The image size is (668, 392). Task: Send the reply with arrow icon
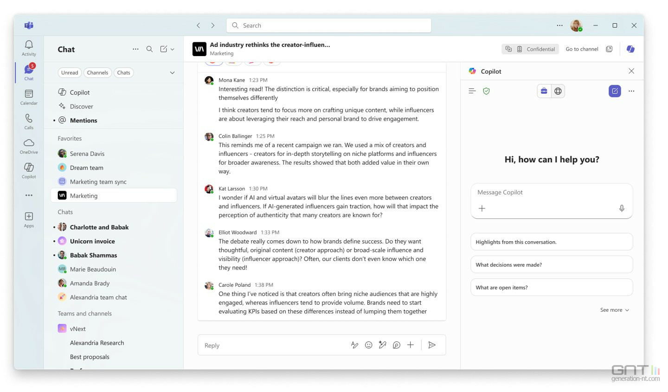tap(432, 345)
